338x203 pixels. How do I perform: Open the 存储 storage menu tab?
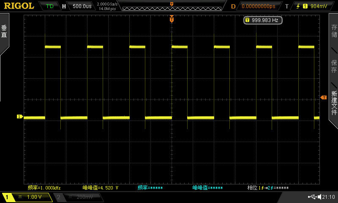(334, 31)
